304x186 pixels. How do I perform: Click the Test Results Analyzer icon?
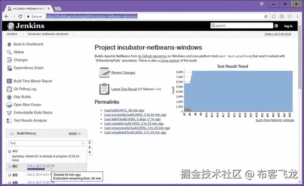click(9, 120)
